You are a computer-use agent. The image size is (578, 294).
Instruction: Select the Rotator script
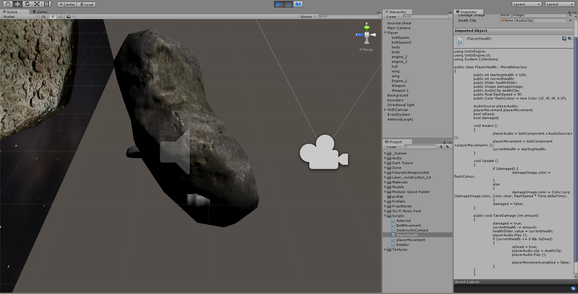[x=402, y=245]
